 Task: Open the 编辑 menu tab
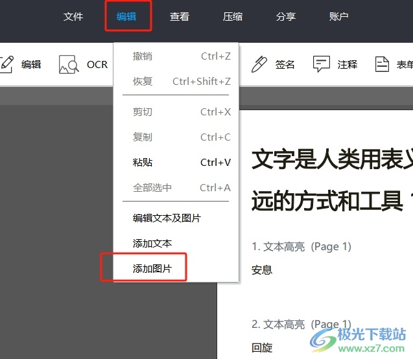tap(127, 17)
